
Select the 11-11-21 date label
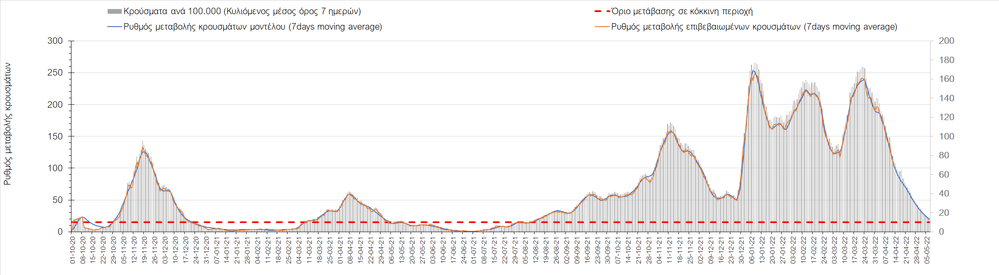point(669,250)
